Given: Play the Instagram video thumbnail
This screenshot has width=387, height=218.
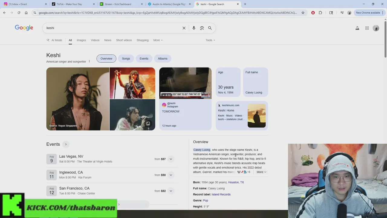Looking at the screenshot, I should [185, 83].
